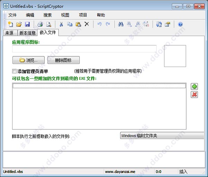The height and width of the screenshot is (177, 208).
Task: Enable 添加管理员清单 checkbox
Action: point(14,71)
